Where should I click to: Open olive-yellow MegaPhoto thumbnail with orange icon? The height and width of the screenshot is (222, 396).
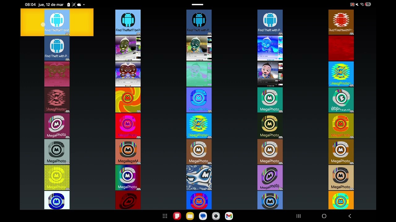(x=341, y=126)
